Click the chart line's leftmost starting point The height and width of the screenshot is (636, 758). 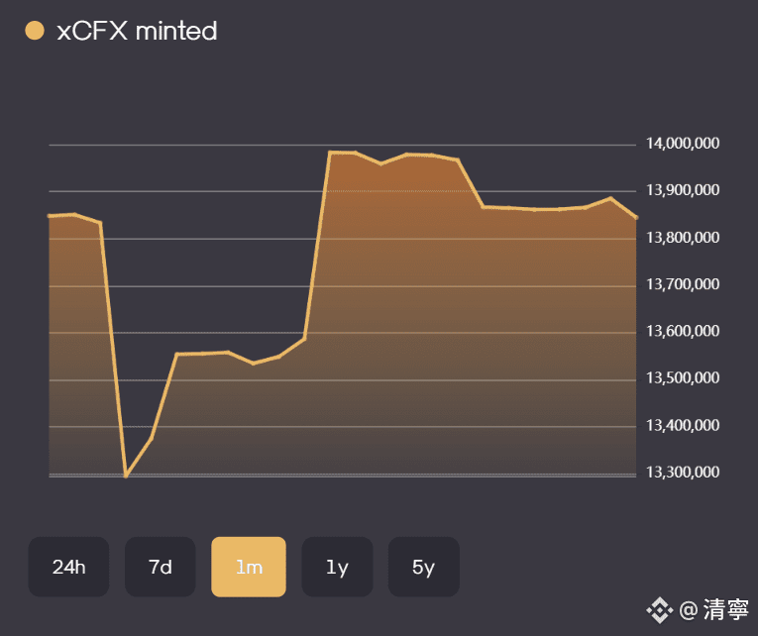coord(50,215)
